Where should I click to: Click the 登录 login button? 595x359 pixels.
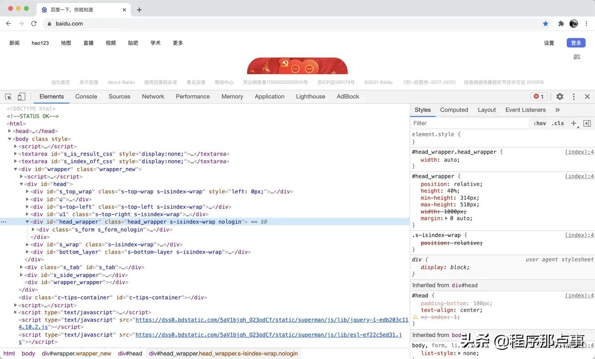576,42
